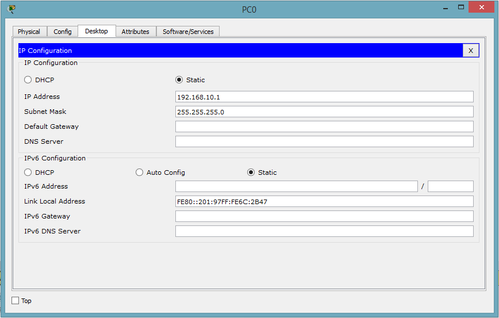Focus the IPv6 Gateway input field
The height and width of the screenshot is (318, 499).
coord(324,216)
